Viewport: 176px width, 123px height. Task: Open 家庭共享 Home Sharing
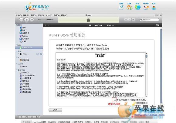point(24,60)
